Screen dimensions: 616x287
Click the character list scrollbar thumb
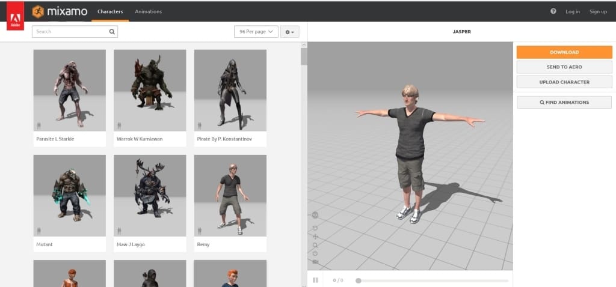point(304,56)
